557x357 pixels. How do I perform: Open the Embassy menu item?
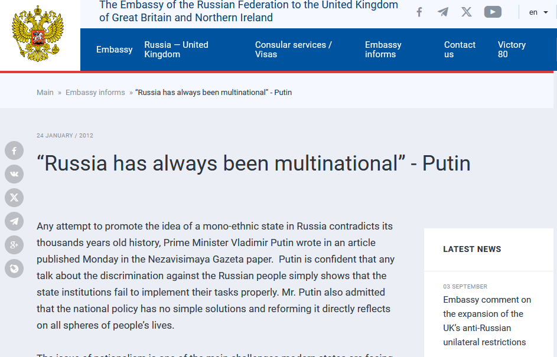tap(115, 50)
